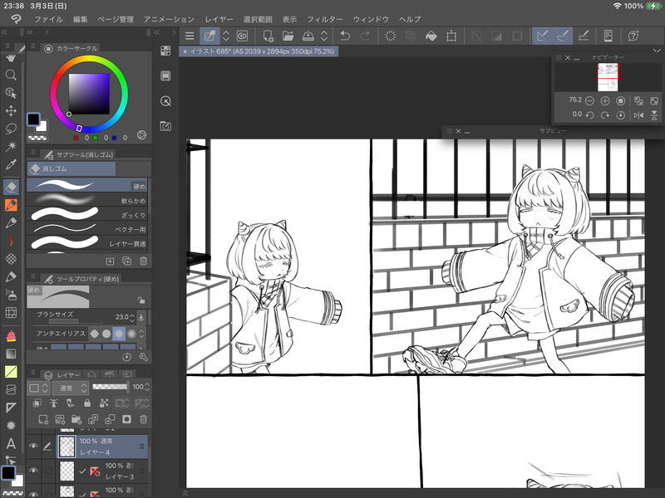Viewport: 665px width, 498px height.
Task: Select the Gradient tool
Action: point(11,354)
